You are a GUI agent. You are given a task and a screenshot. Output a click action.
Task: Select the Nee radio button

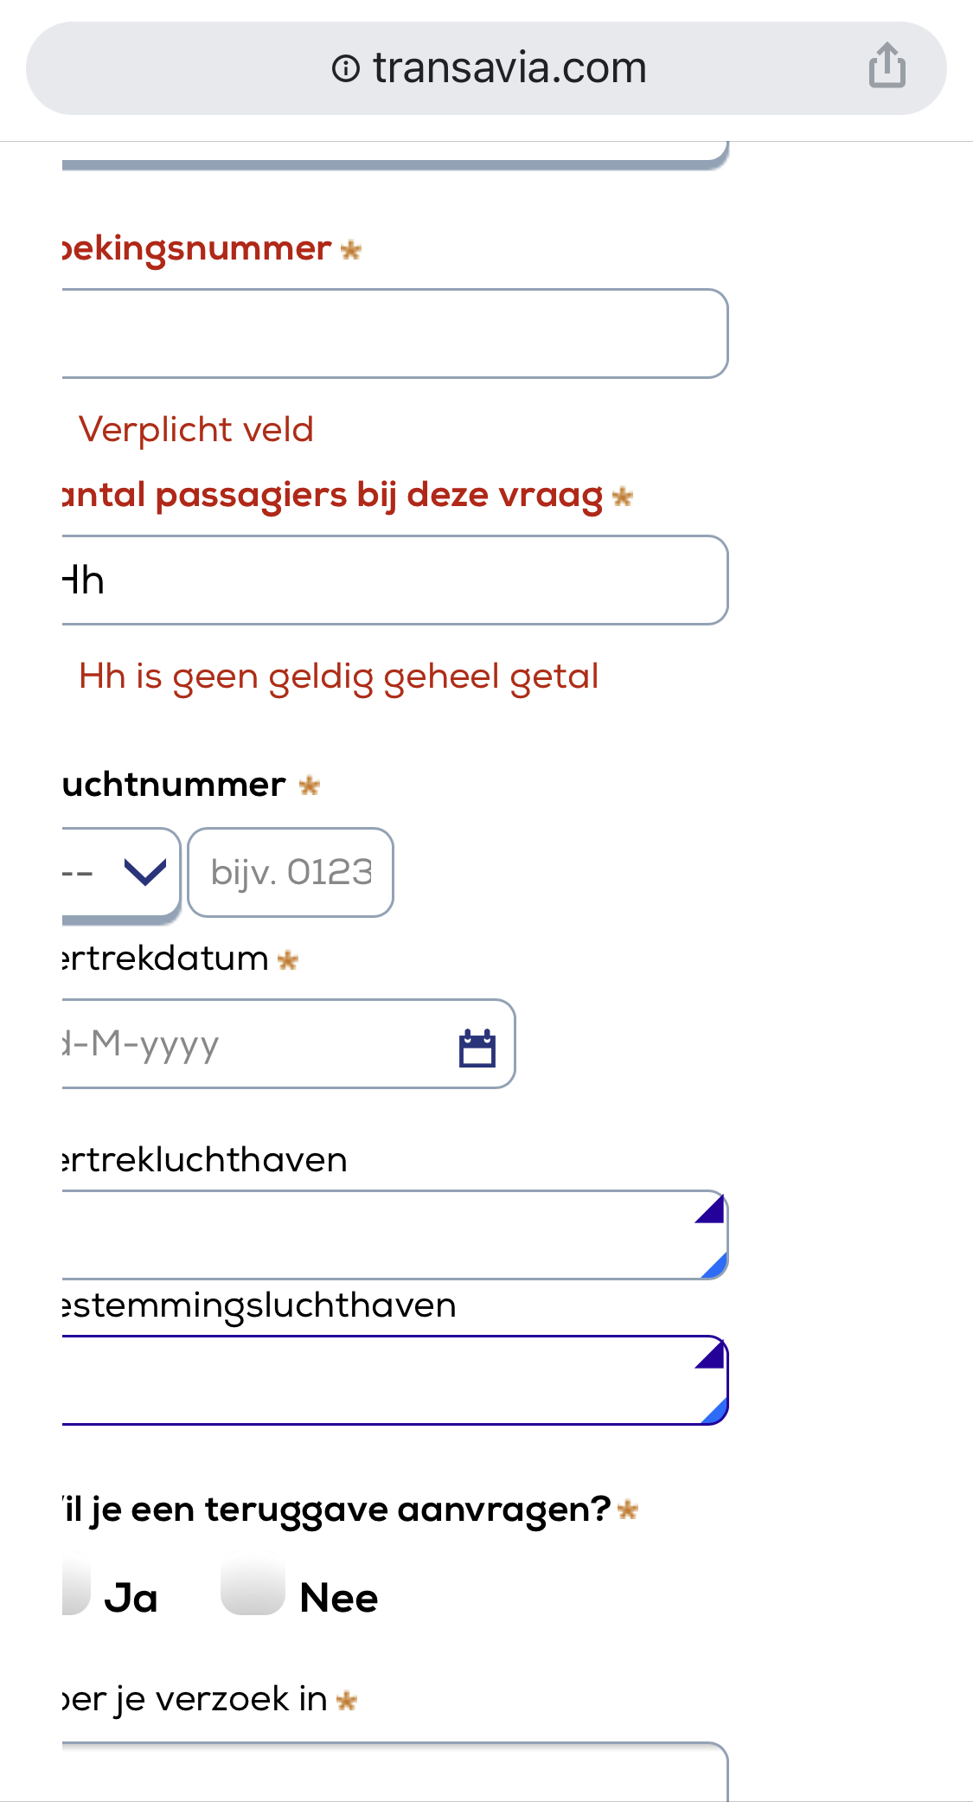click(x=253, y=1585)
